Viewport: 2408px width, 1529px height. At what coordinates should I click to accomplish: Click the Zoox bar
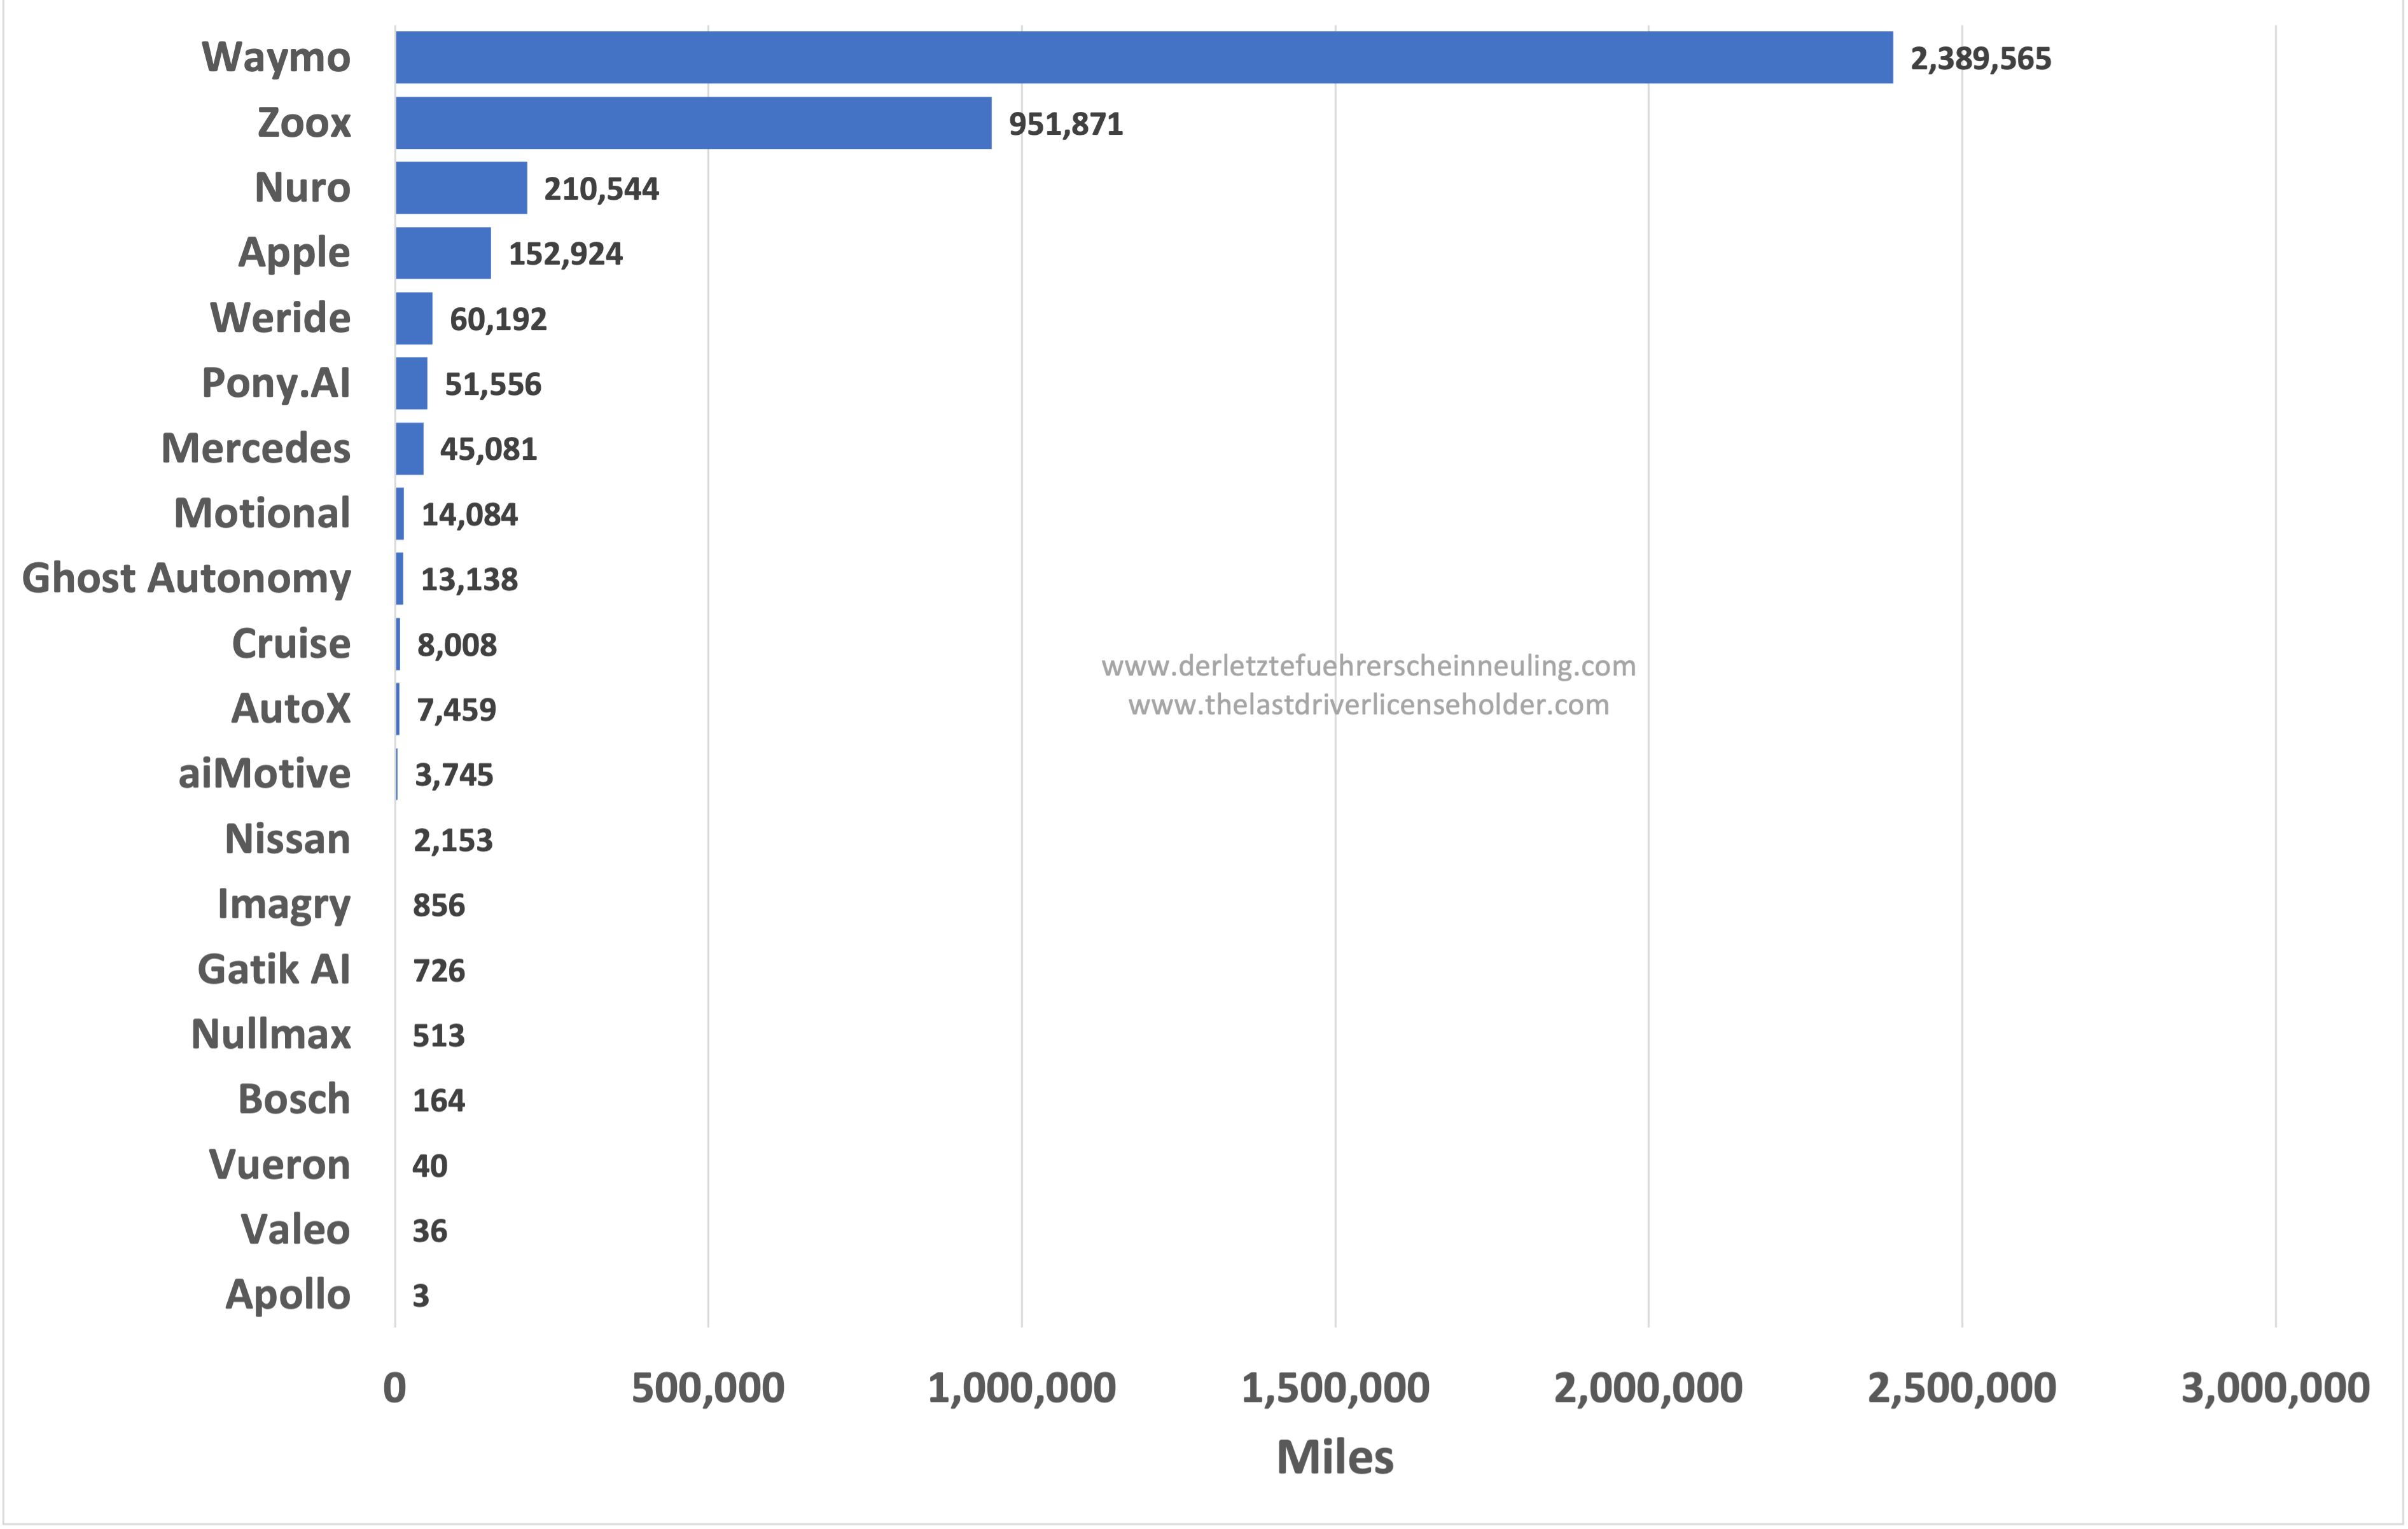[x=693, y=123]
